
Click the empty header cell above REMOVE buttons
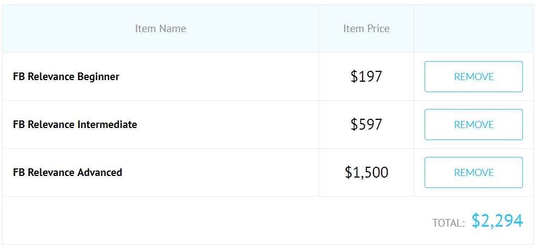(474, 28)
